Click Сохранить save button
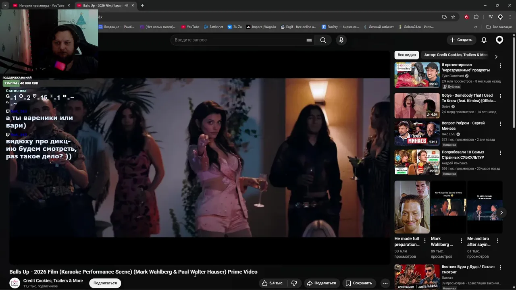The width and height of the screenshot is (516, 290). 359,283
